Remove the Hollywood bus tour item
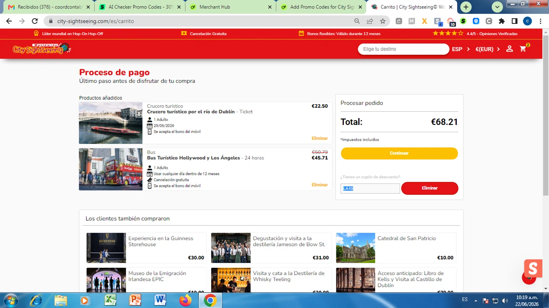This screenshot has width=549, height=308. [x=320, y=185]
